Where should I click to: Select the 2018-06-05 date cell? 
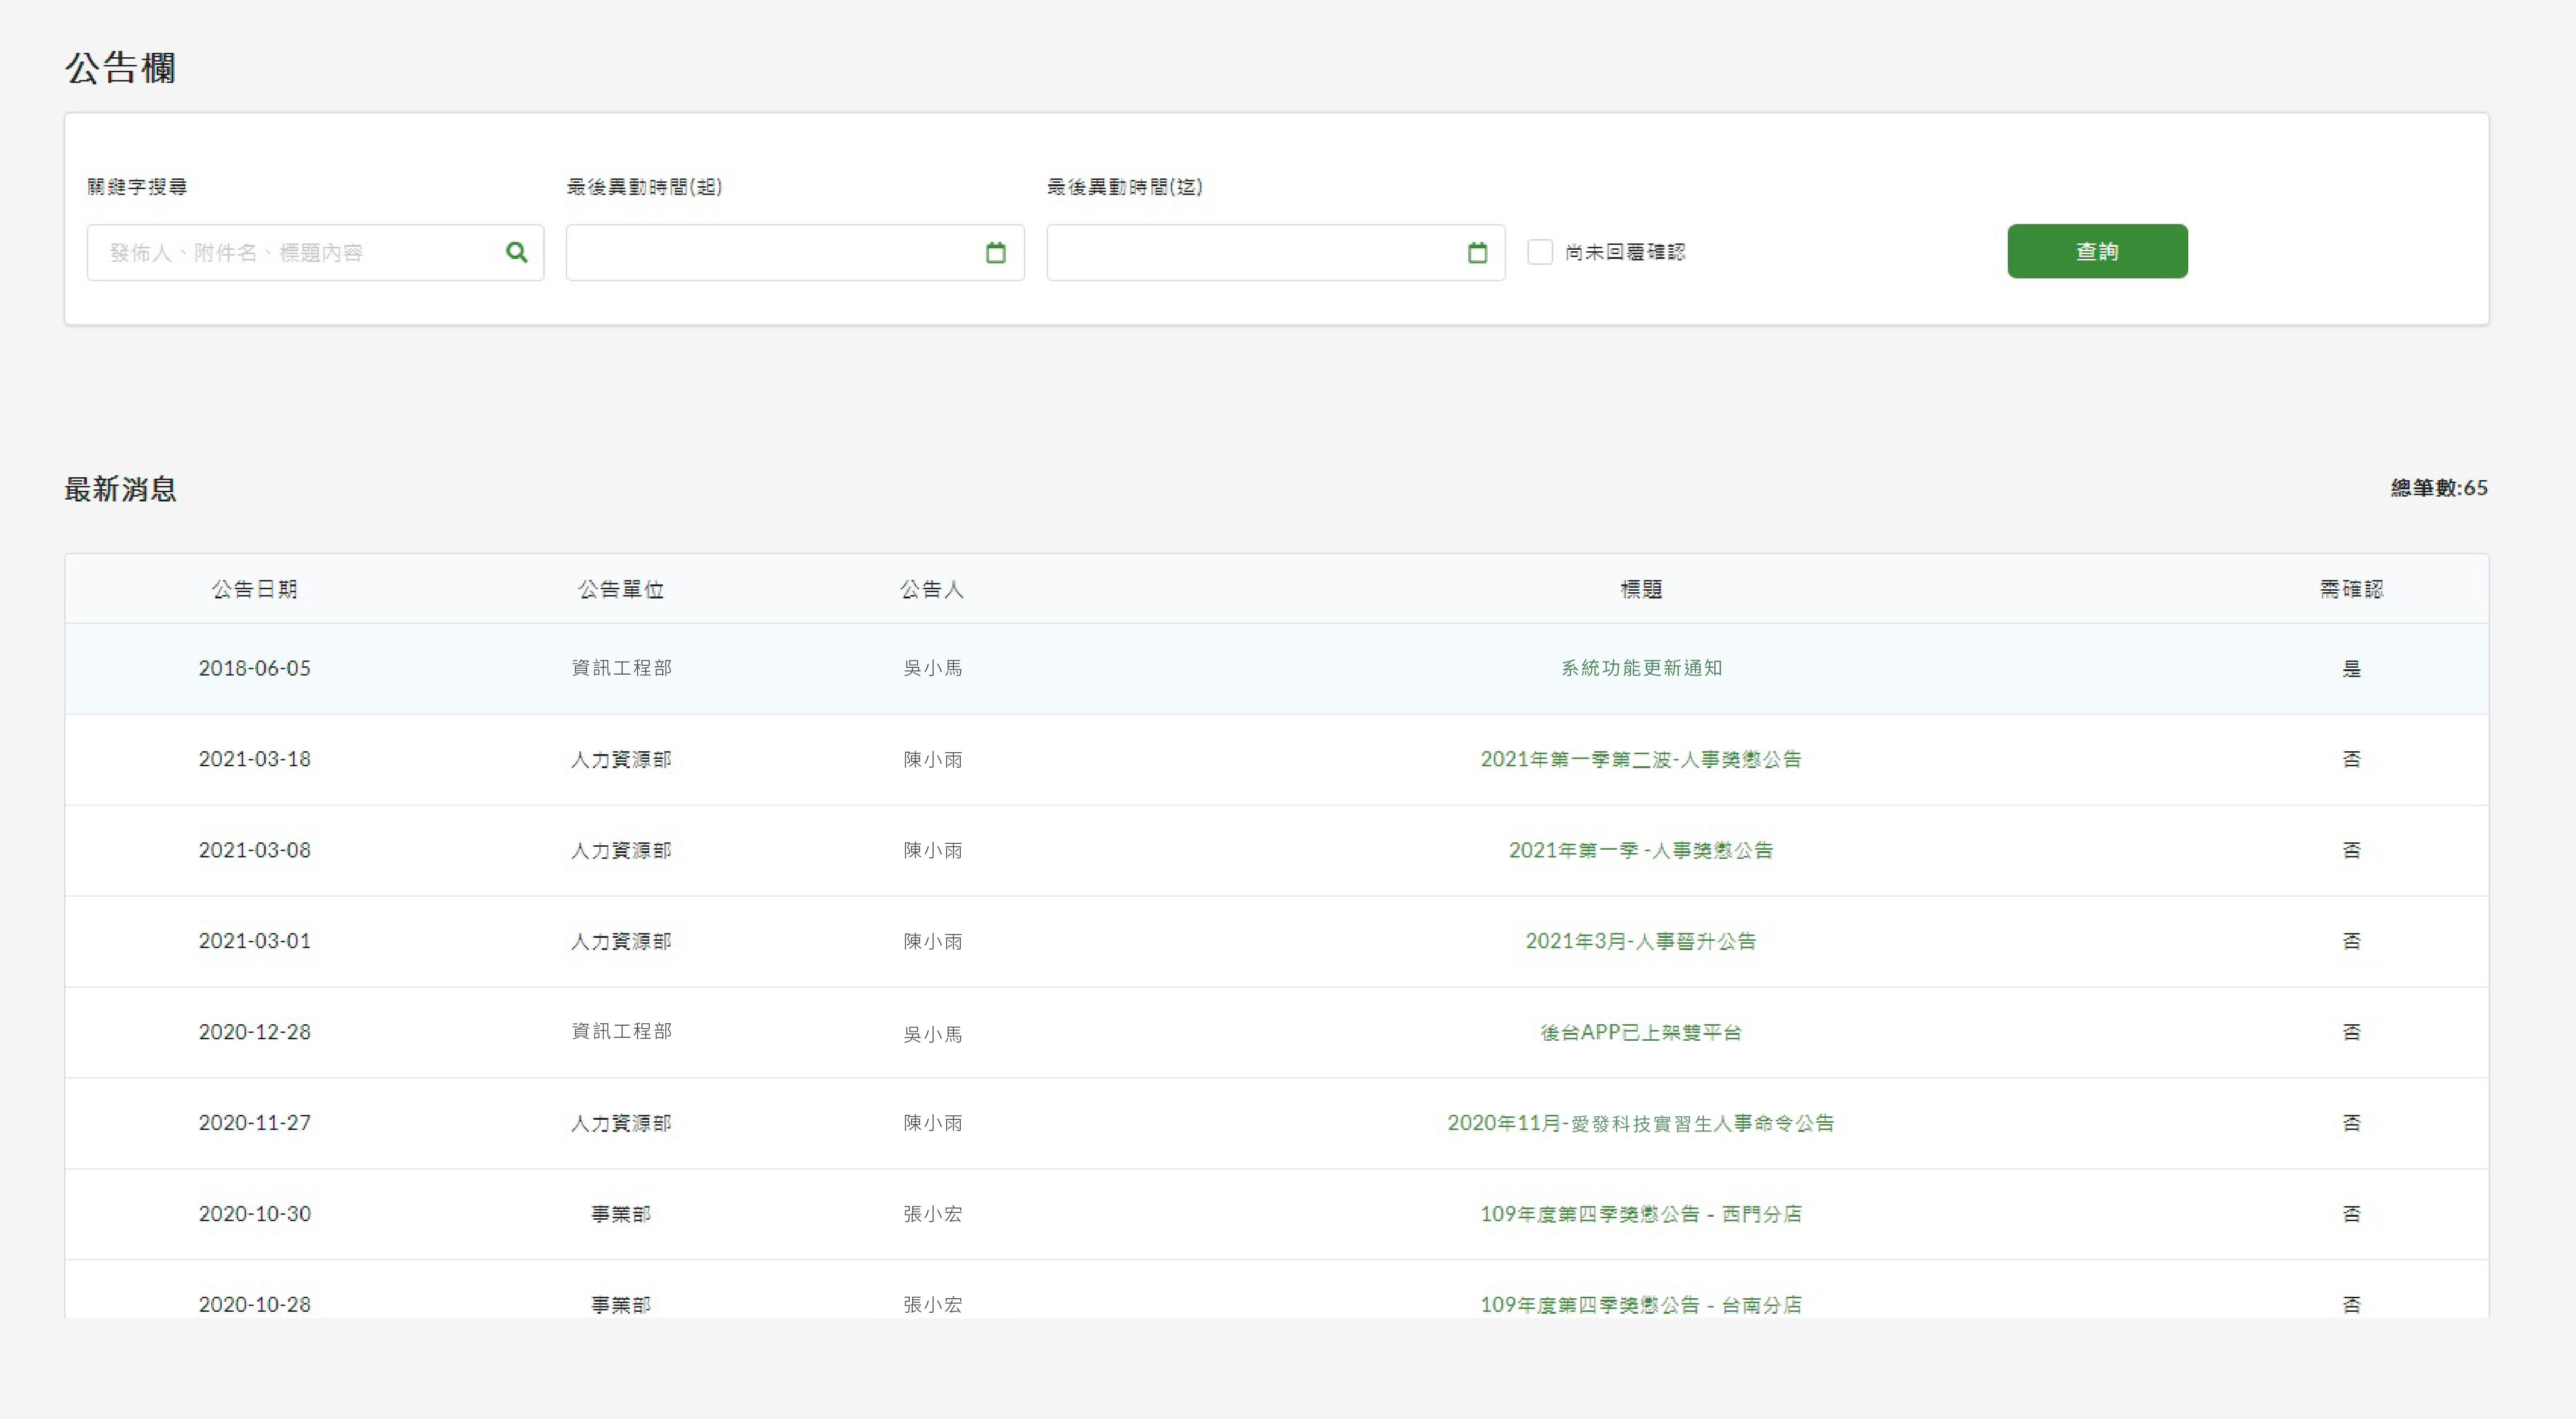[x=255, y=669]
